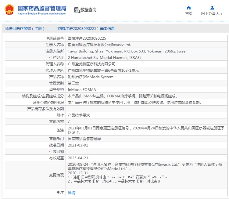Screen dimensions: 229x199
Task: Click the 注册人住所 label
Action: (x=55, y=51)
